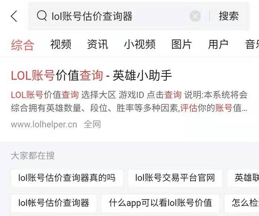
Task: Clear the search text with X icon
Action: pyautogui.click(x=195, y=16)
